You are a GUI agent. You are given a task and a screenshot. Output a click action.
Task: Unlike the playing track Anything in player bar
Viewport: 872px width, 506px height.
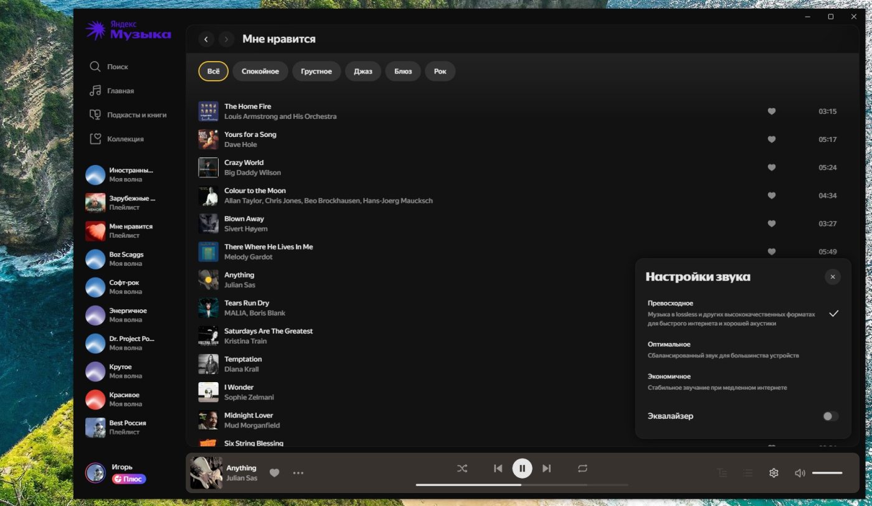click(274, 473)
